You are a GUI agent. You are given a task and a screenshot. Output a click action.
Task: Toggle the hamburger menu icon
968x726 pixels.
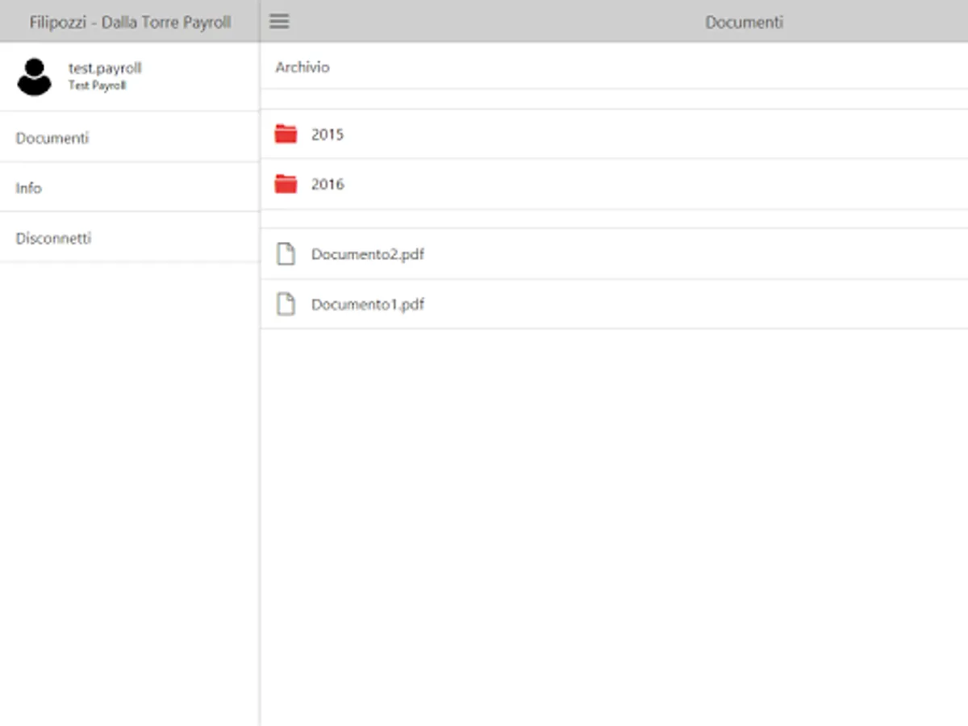point(279,22)
